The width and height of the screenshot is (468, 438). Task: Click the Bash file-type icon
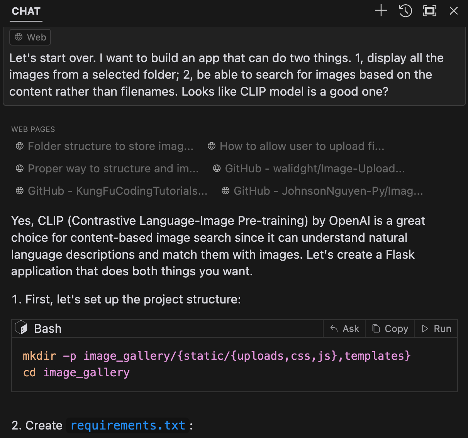click(21, 328)
